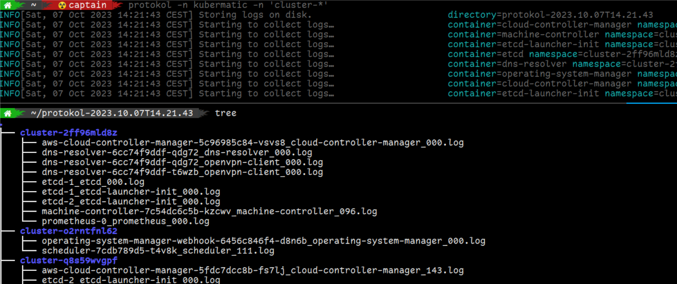This screenshot has height=284, width=677.
Task: Click the home icon in lower prompt
Action: tap(8, 113)
